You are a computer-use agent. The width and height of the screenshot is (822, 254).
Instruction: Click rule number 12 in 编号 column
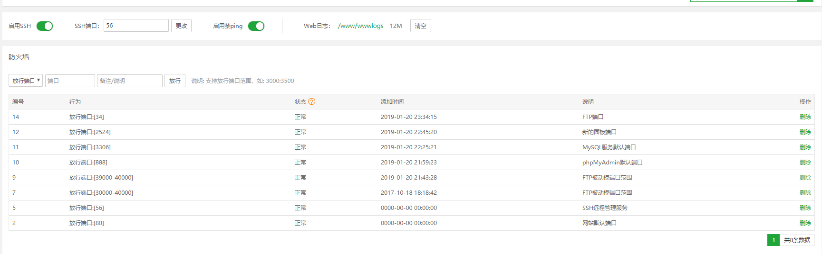click(x=16, y=132)
